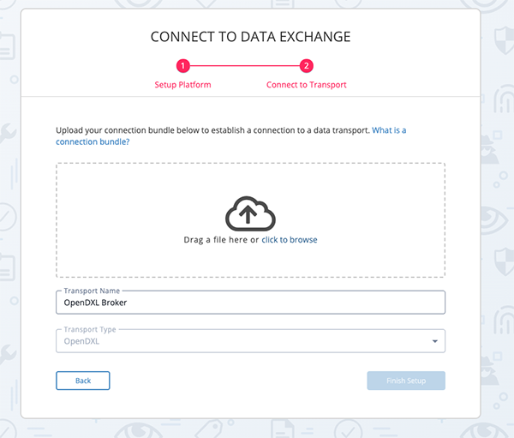Click the 'Drag a file here or' text
The width and height of the screenshot is (514, 438).
click(221, 240)
